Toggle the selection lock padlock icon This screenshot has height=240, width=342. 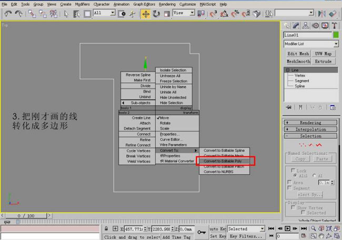click(x=106, y=228)
